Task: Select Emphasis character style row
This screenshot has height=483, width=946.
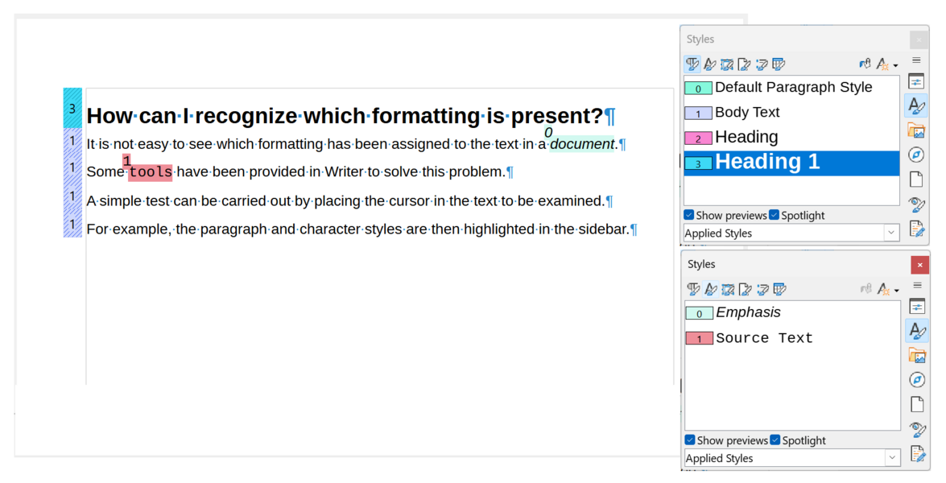Action: 793,312
